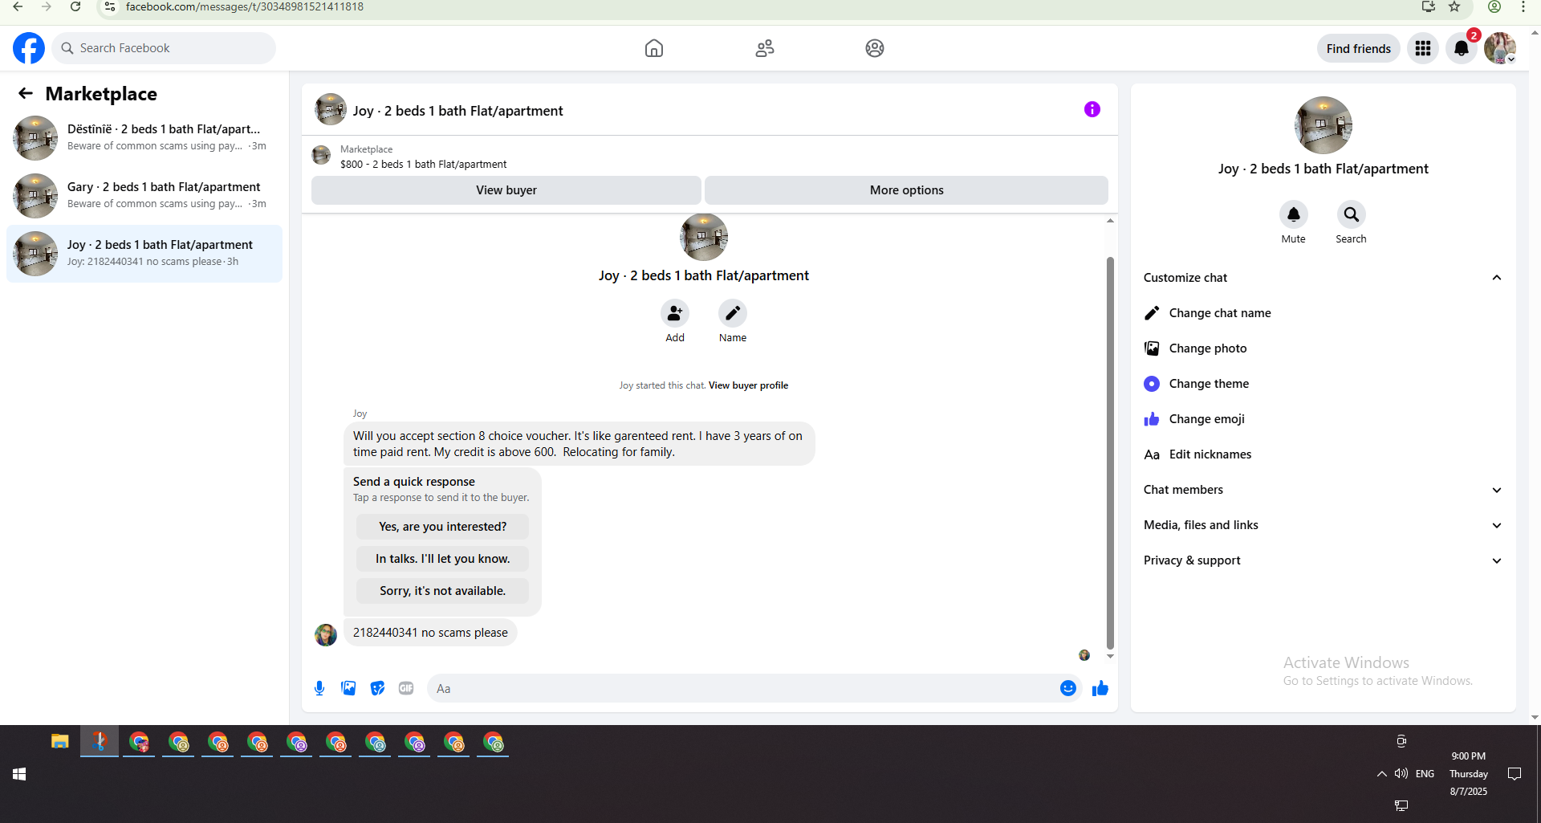Screen dimensions: 1541x823
Task: Click the browser reload button
Action: (75, 7)
